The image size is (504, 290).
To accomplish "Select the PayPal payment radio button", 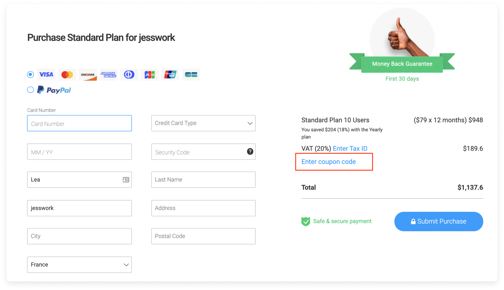I will pyautogui.click(x=31, y=90).
